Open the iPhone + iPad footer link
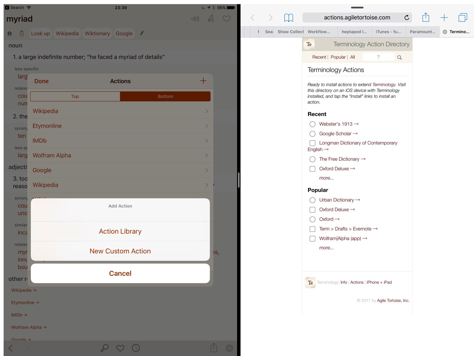Image resolution: width=474 pixels, height=356 pixels. tap(379, 283)
